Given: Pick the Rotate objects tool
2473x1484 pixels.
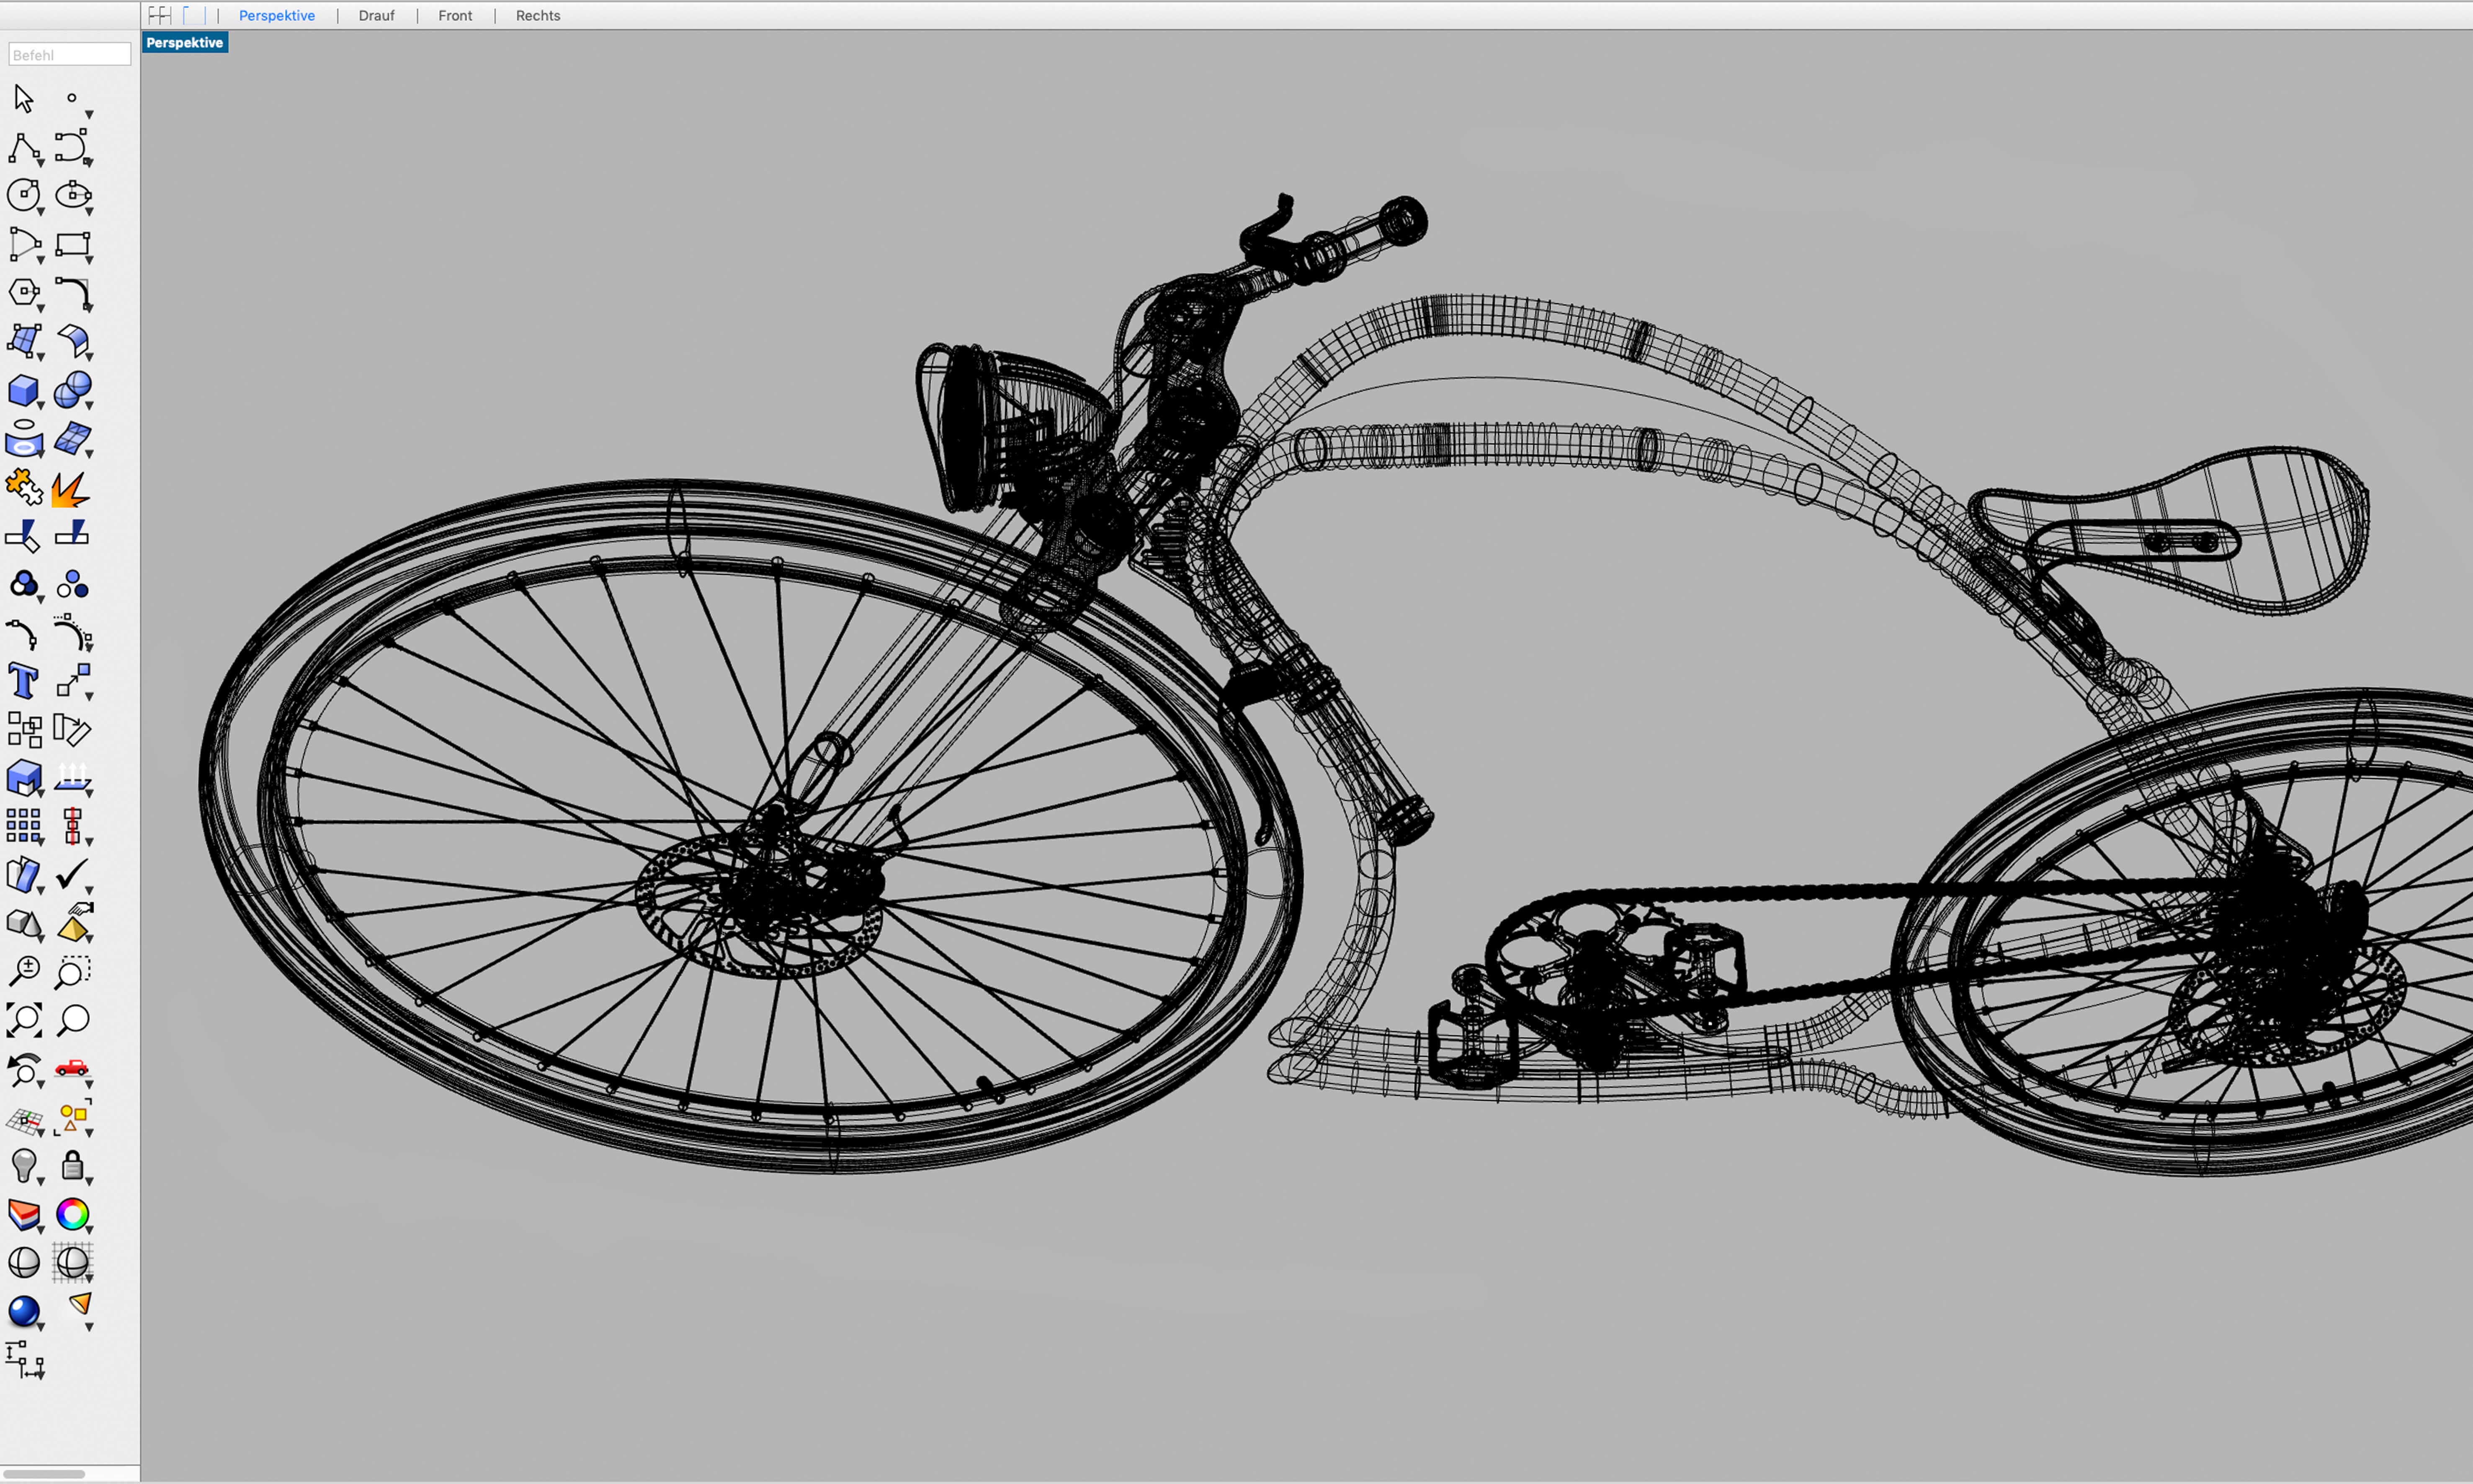Looking at the screenshot, I should tap(72, 730).
